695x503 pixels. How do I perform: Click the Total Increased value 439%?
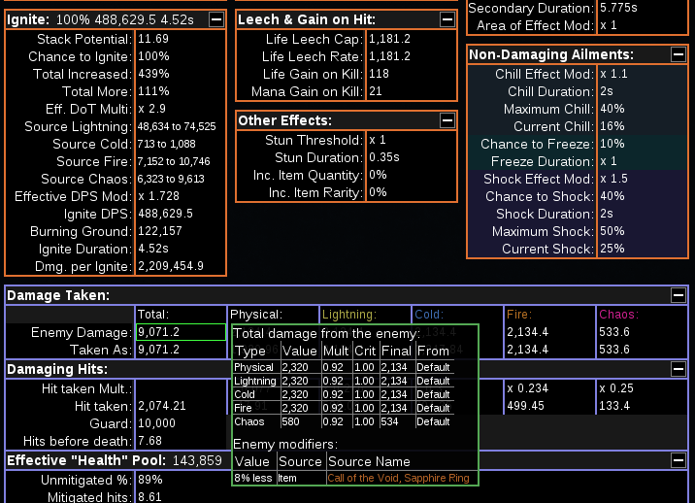point(153,74)
